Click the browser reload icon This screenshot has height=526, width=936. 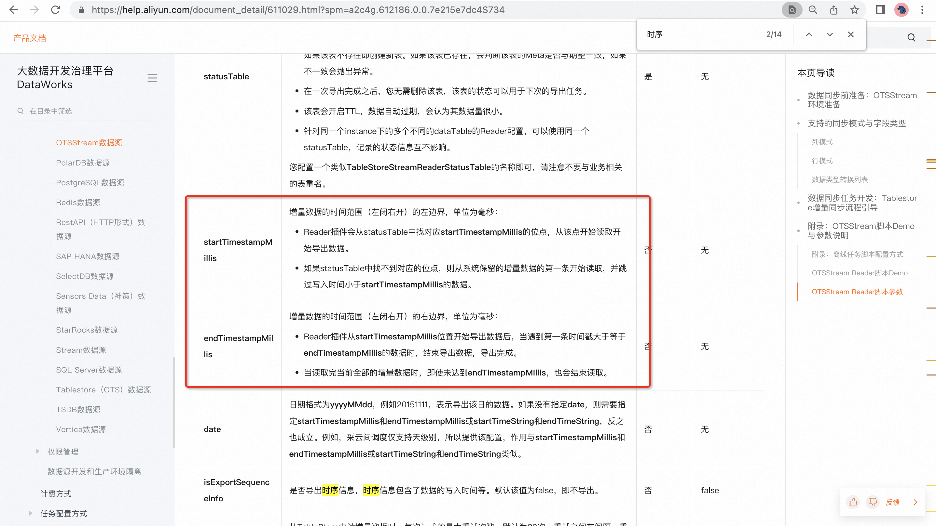55,10
